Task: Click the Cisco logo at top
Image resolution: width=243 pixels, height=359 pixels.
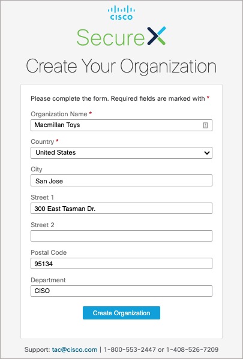Action: click(x=121, y=13)
